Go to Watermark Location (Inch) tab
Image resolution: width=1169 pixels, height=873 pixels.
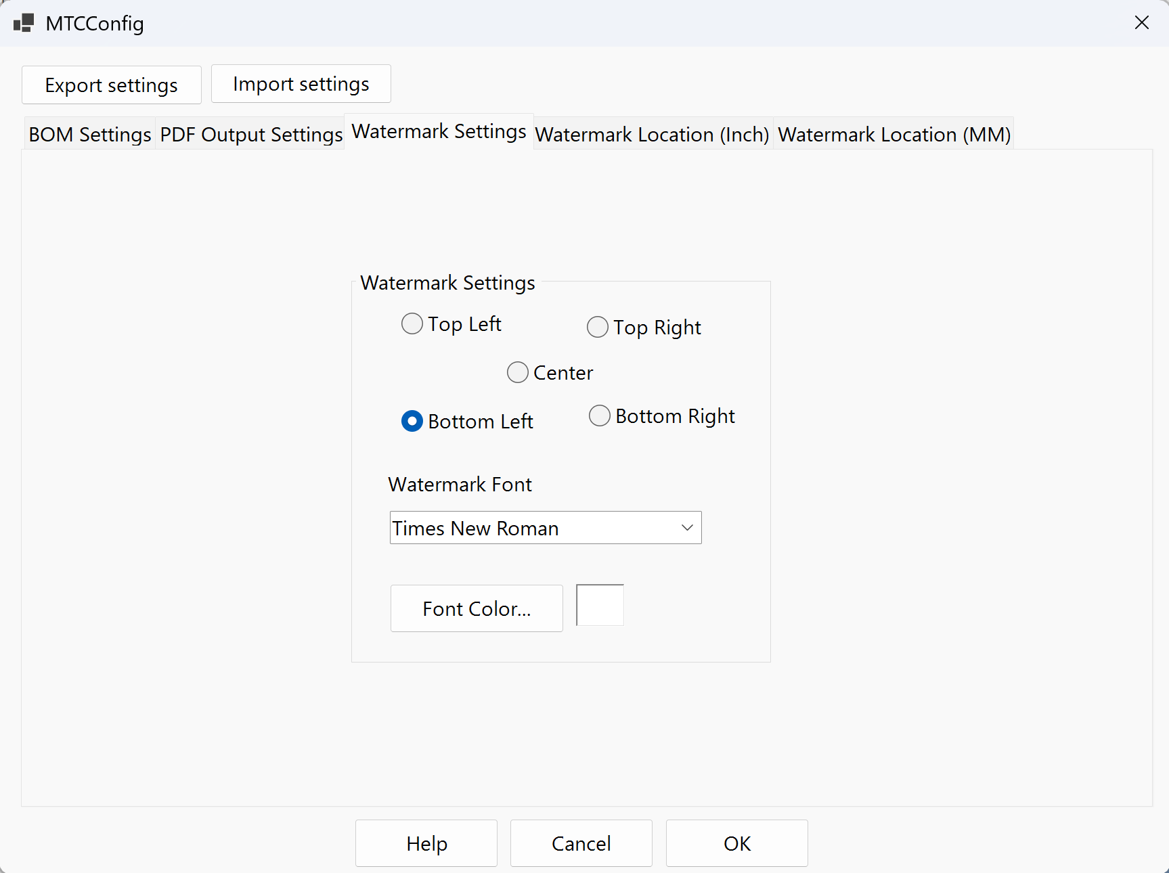(x=653, y=135)
